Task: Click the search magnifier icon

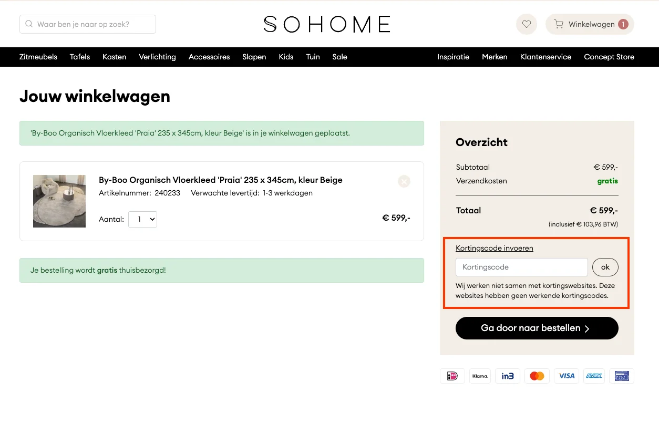Action: coord(28,24)
